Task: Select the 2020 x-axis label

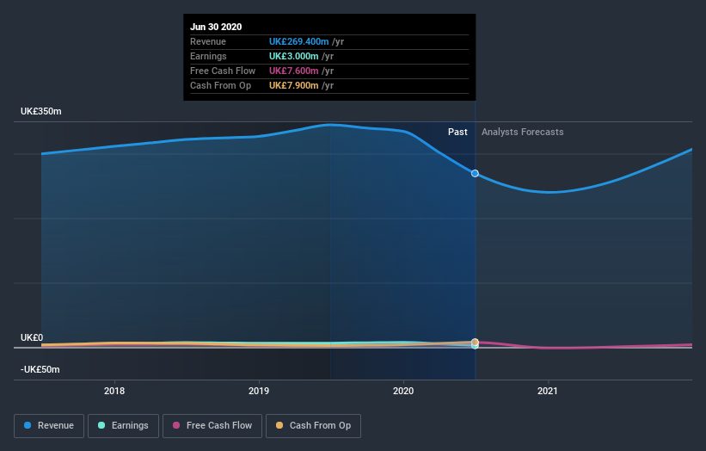Action: pyautogui.click(x=403, y=391)
